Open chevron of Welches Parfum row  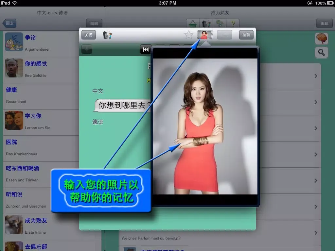coord(316,233)
